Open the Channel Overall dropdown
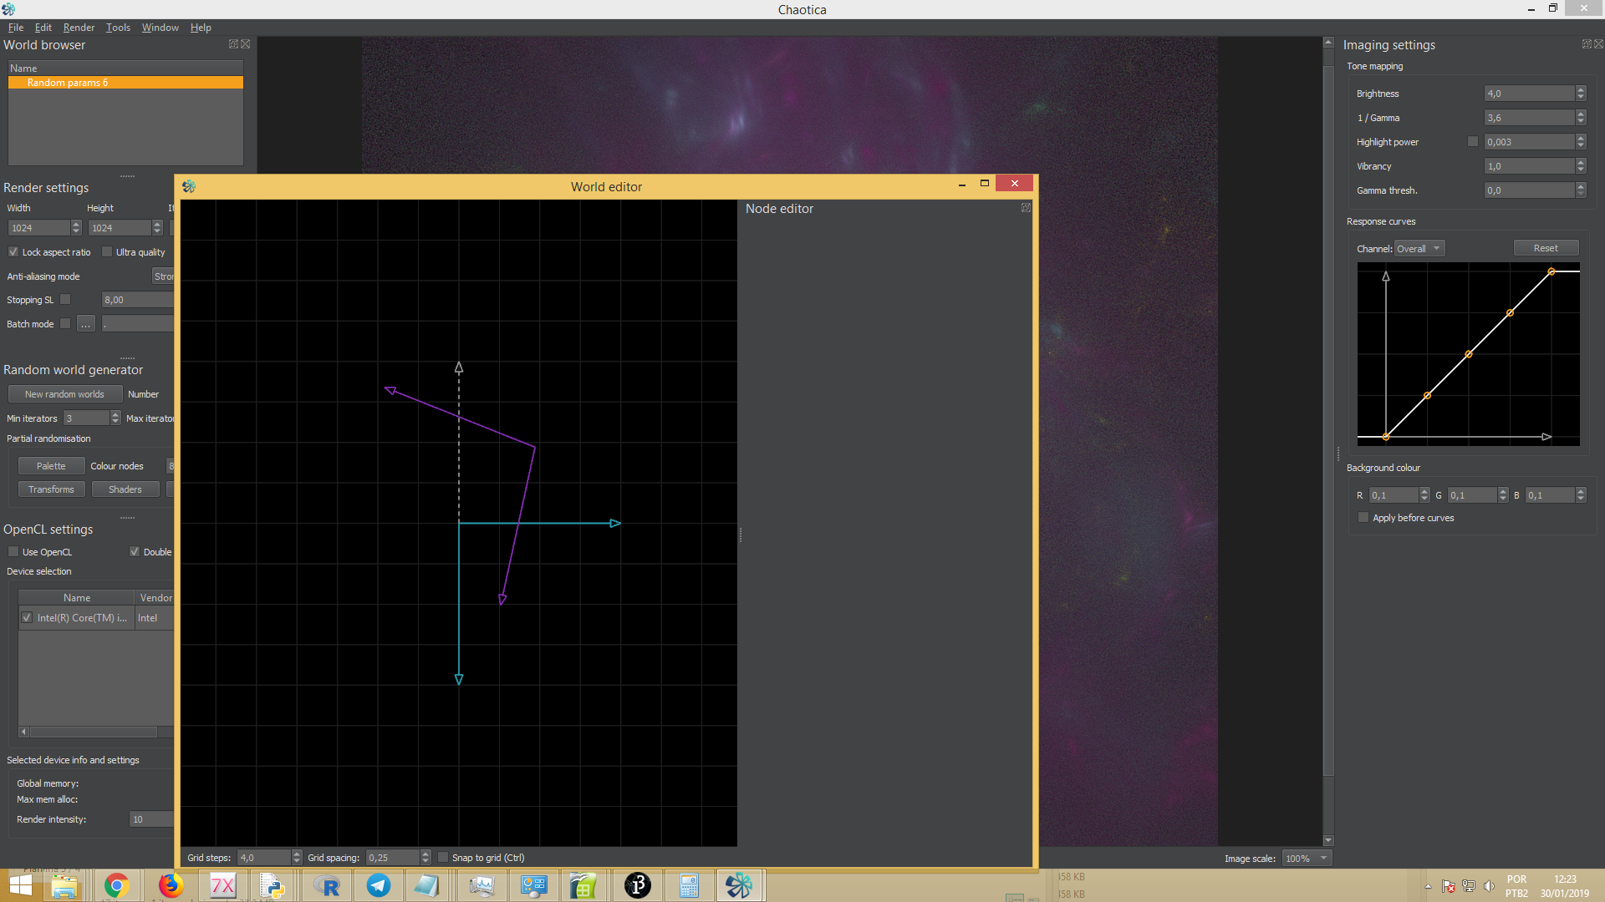The width and height of the screenshot is (1605, 902). click(x=1419, y=248)
